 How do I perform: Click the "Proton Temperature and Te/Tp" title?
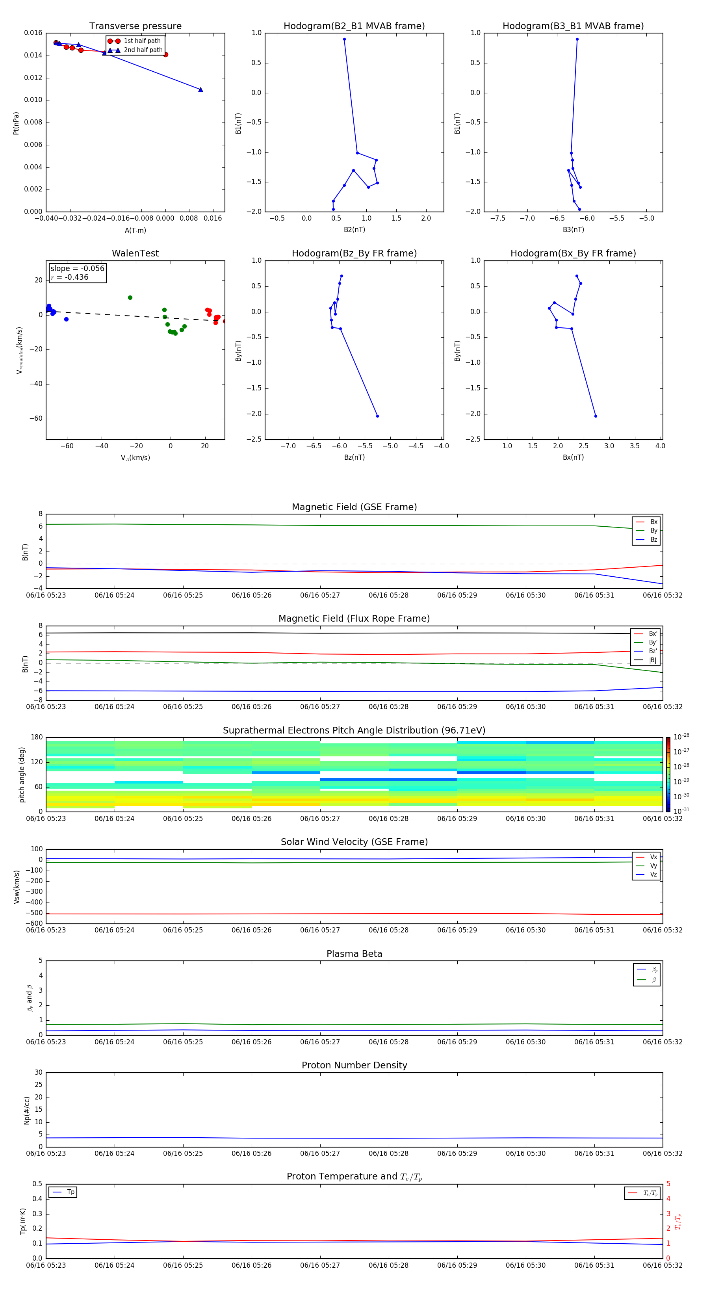click(354, 1177)
